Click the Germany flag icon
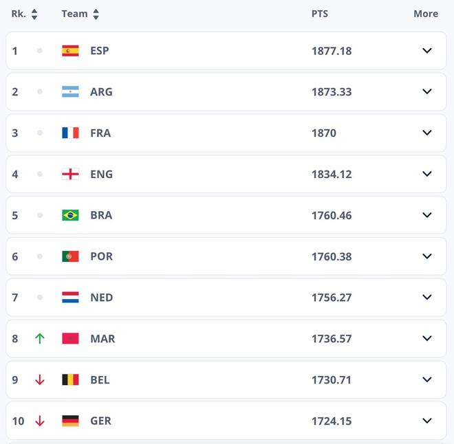Image resolution: width=454 pixels, height=444 pixels. pos(70,421)
